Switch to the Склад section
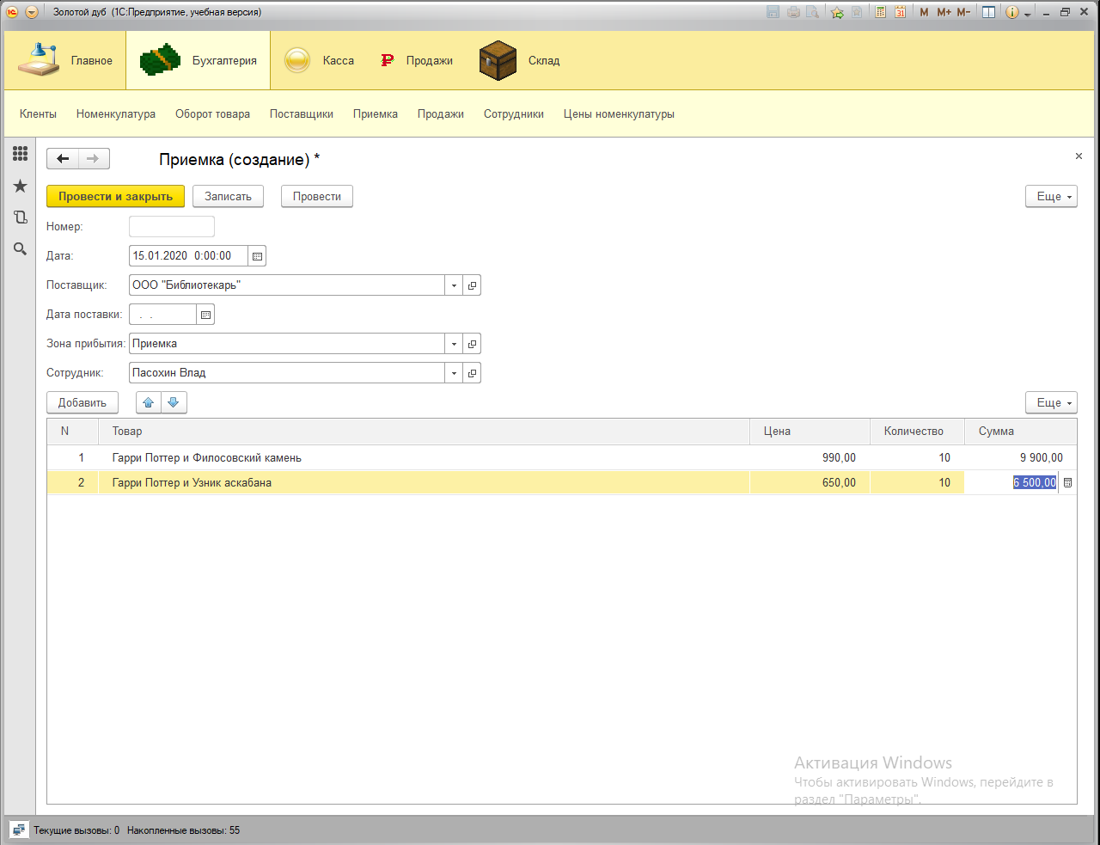Viewport: 1100px width, 845px height. pyautogui.click(x=519, y=60)
